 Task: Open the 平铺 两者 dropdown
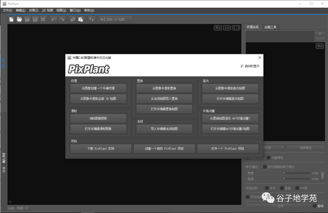pos(22,208)
